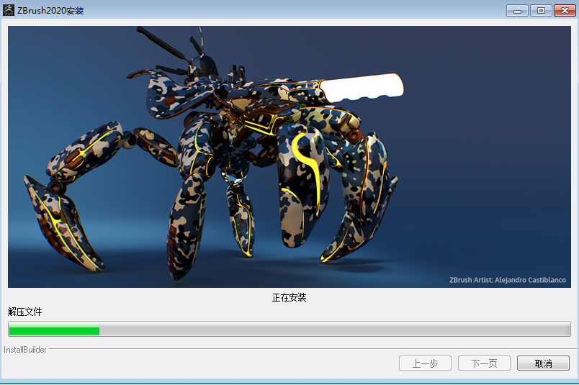The image size is (579, 385).
Task: Click the green filled part of progress bar
Action: (x=54, y=330)
